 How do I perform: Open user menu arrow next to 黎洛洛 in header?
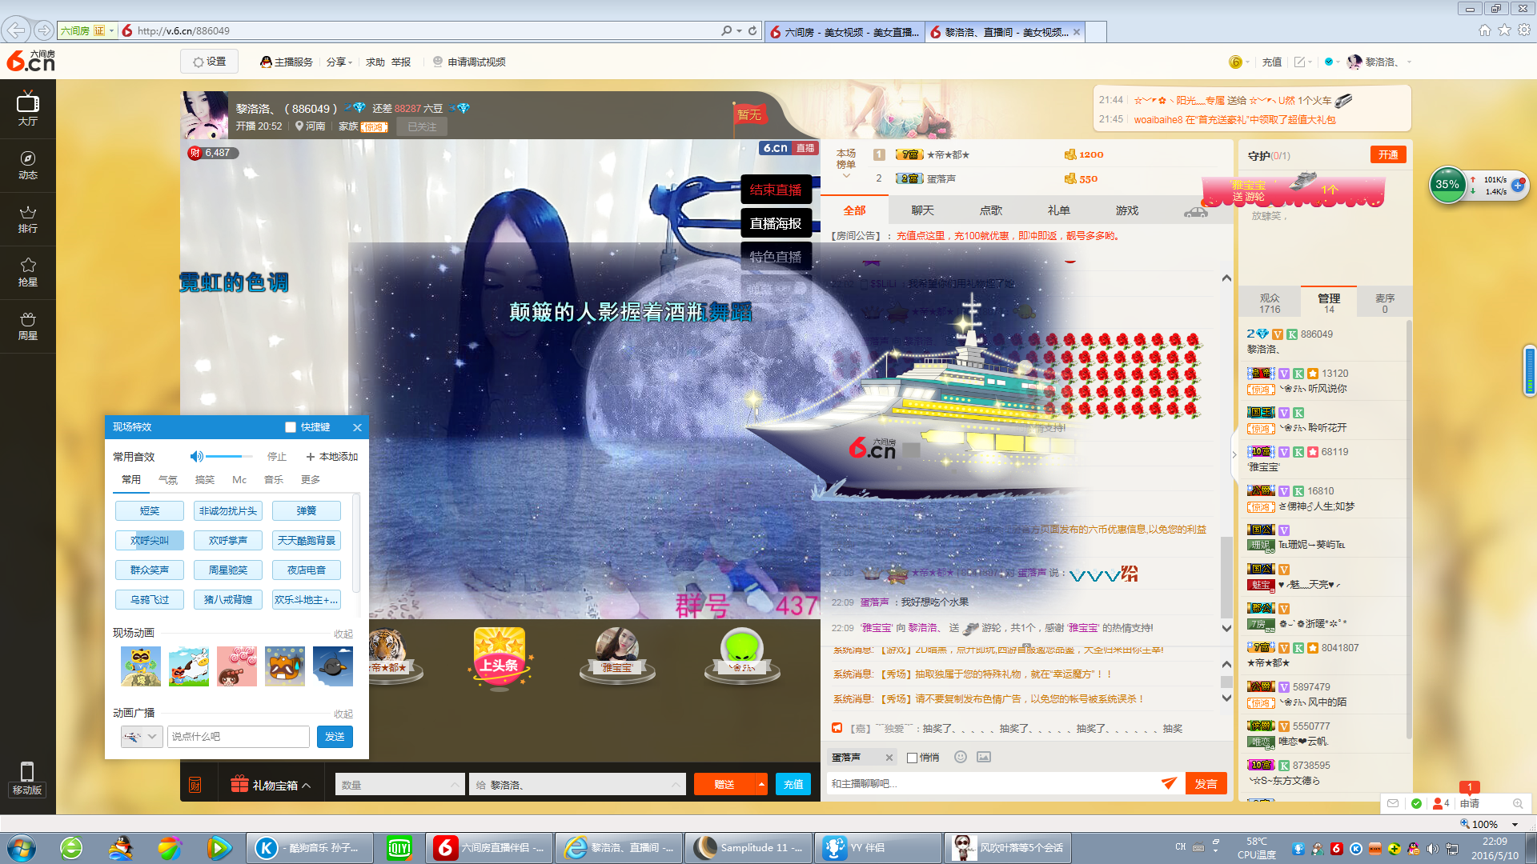tap(1409, 62)
